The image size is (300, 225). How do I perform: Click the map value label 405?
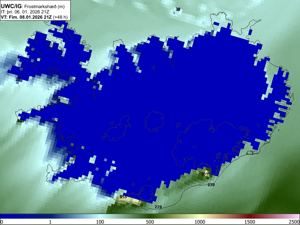point(20,121)
